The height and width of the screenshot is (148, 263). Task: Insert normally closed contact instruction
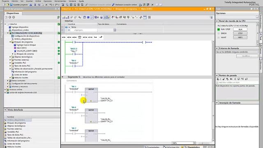[x=69, y=37]
